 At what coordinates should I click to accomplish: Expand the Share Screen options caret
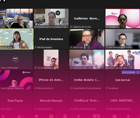[57, 116]
